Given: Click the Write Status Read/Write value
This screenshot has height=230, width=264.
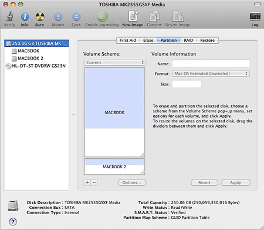Looking at the screenshot, I should [181, 208].
